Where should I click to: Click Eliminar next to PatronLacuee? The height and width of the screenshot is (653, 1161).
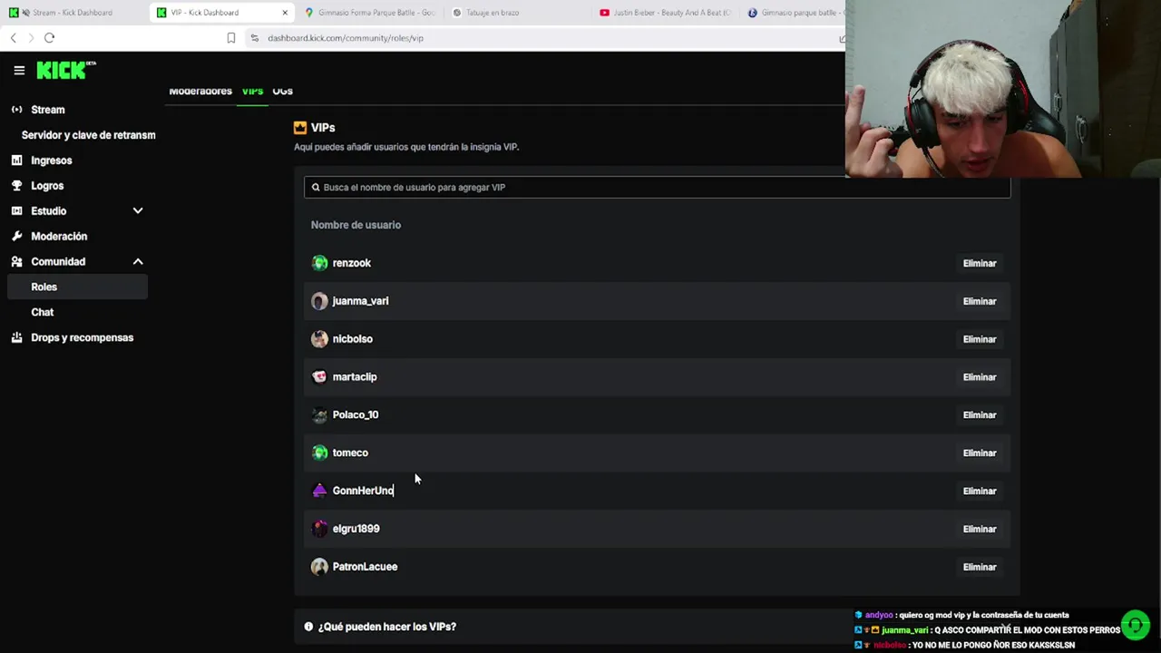pos(980,567)
